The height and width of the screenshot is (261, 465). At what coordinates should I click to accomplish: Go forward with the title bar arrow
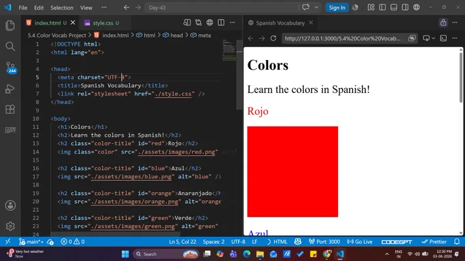pyautogui.click(x=138, y=8)
